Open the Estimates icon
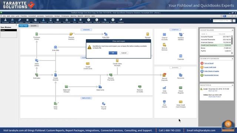The height and width of the screenshot is (133, 237). [37, 76]
